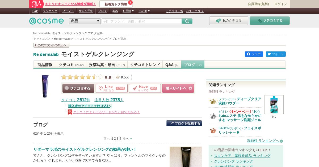The height and width of the screenshot is (167, 319).
Task: Focus the search input field
Action: 142,21
